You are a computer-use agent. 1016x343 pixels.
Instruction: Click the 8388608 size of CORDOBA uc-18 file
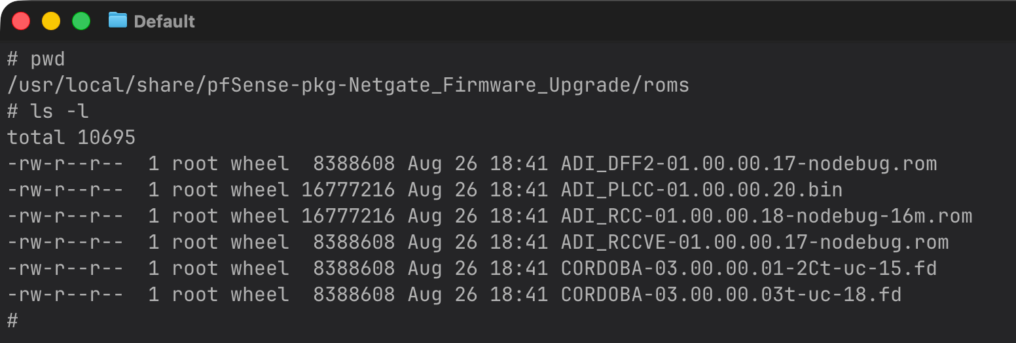click(x=354, y=295)
